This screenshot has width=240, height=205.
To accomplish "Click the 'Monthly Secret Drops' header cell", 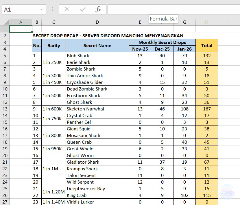I will (162, 43).
